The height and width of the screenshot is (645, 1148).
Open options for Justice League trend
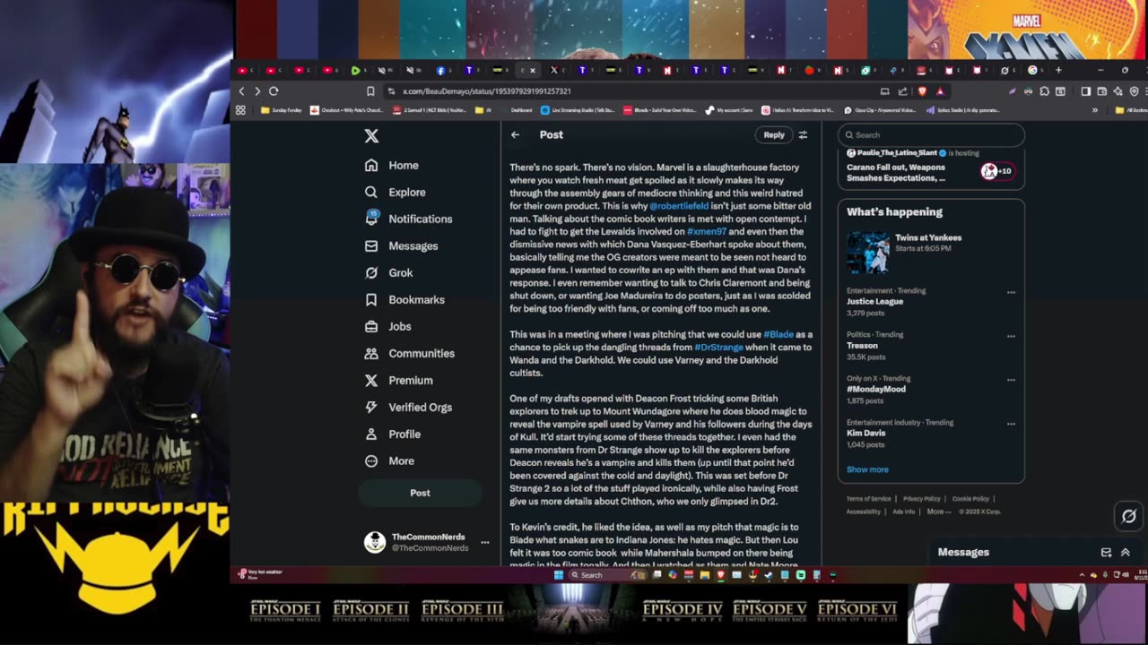click(x=1011, y=292)
